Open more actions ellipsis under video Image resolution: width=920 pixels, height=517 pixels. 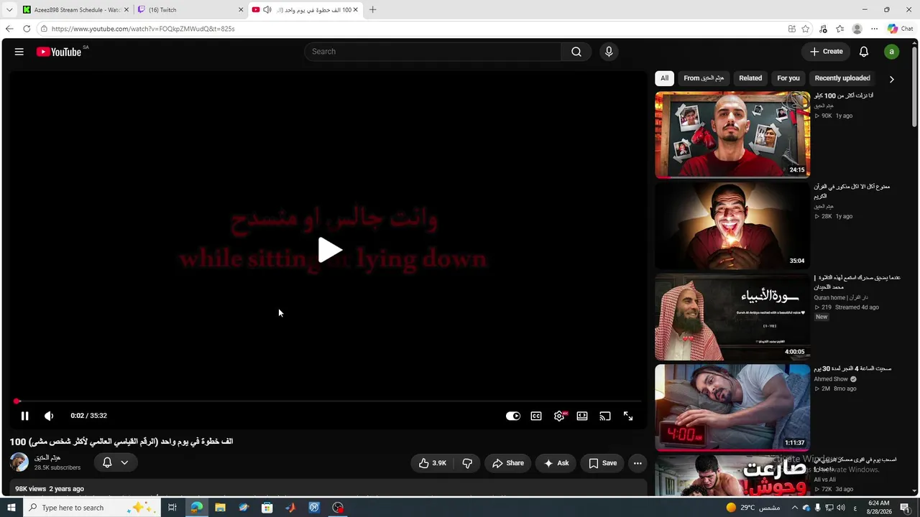coord(638,463)
